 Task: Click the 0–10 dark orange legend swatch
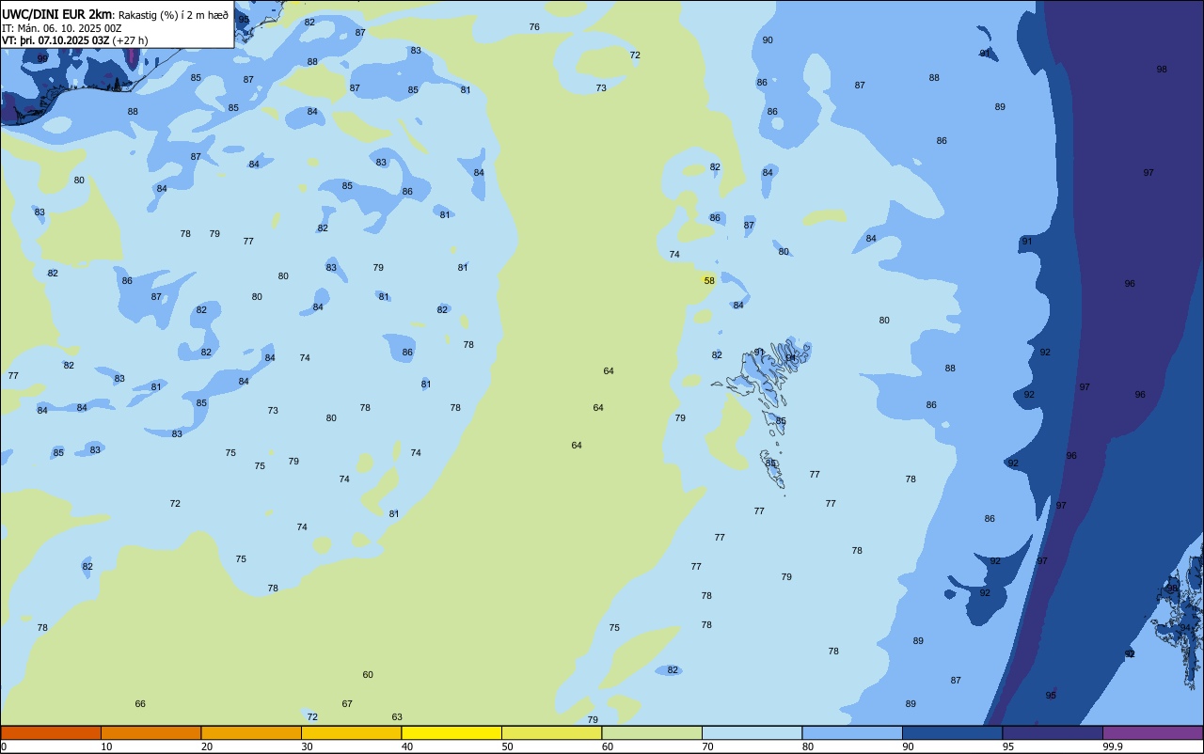(x=51, y=732)
